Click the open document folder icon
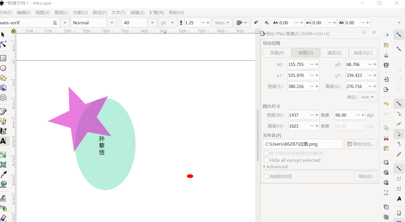The image size is (405, 222). [386, 45]
